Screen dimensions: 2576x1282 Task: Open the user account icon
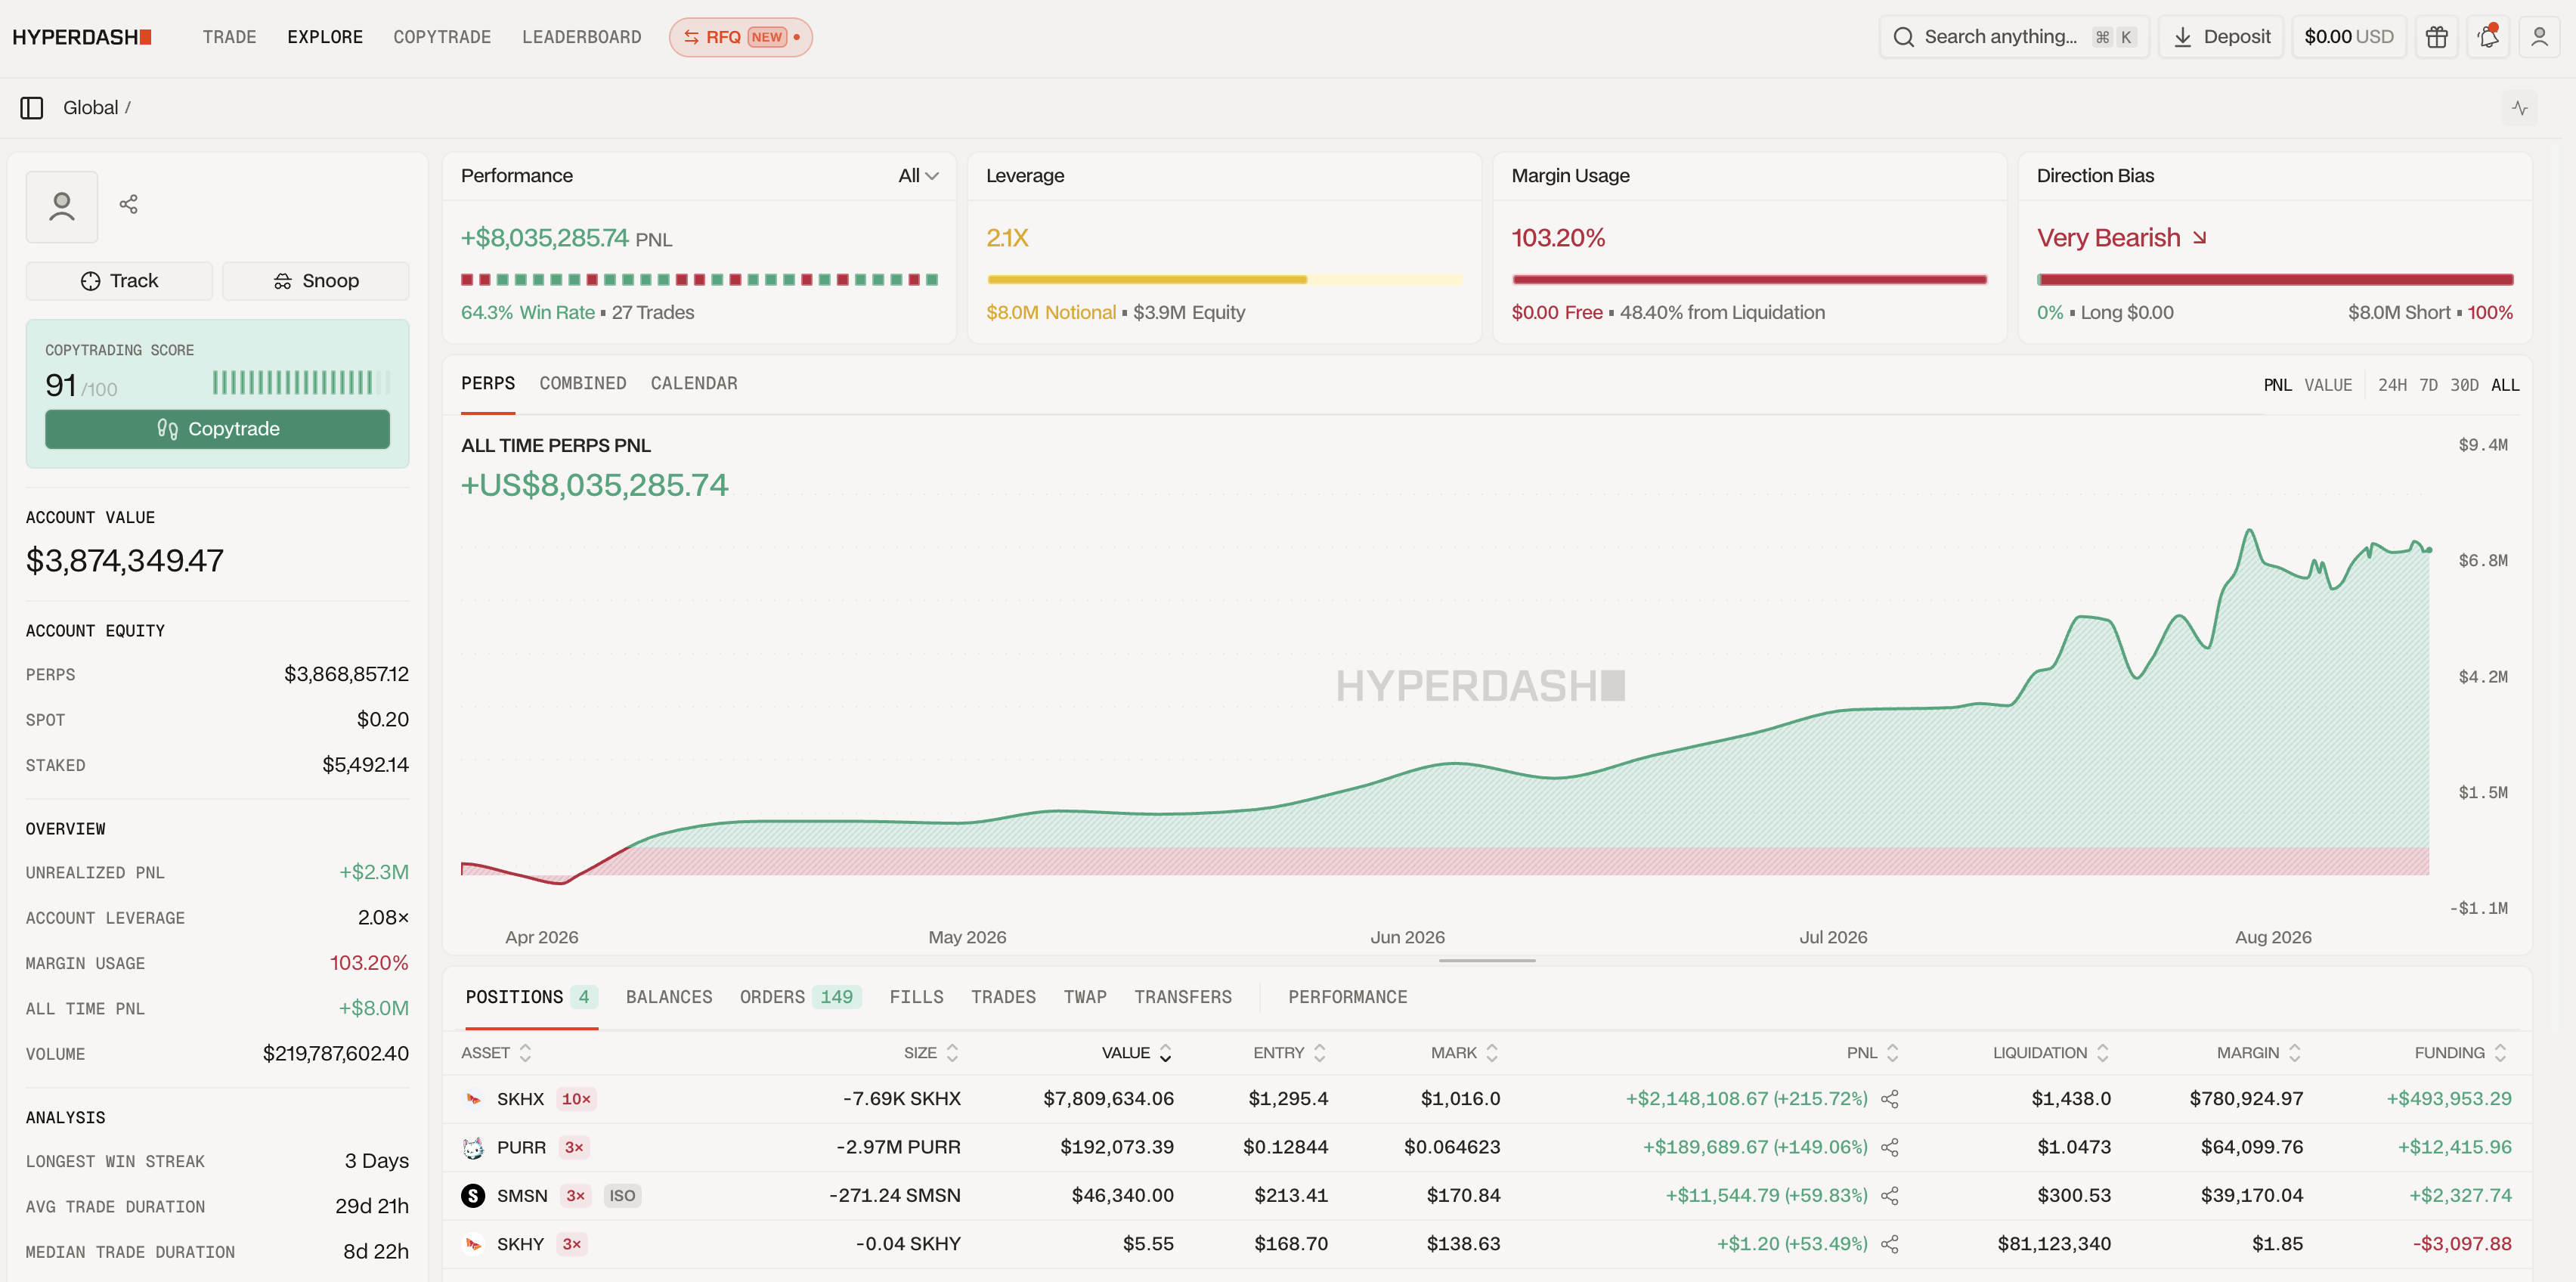(x=2539, y=37)
